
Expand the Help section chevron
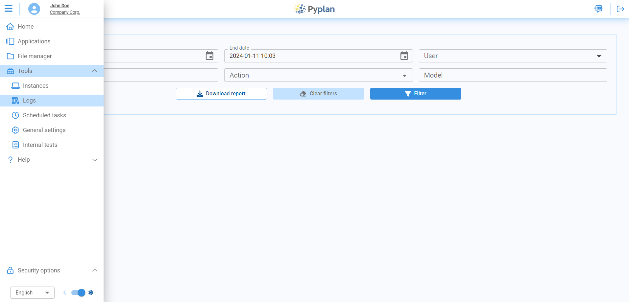[95, 160]
